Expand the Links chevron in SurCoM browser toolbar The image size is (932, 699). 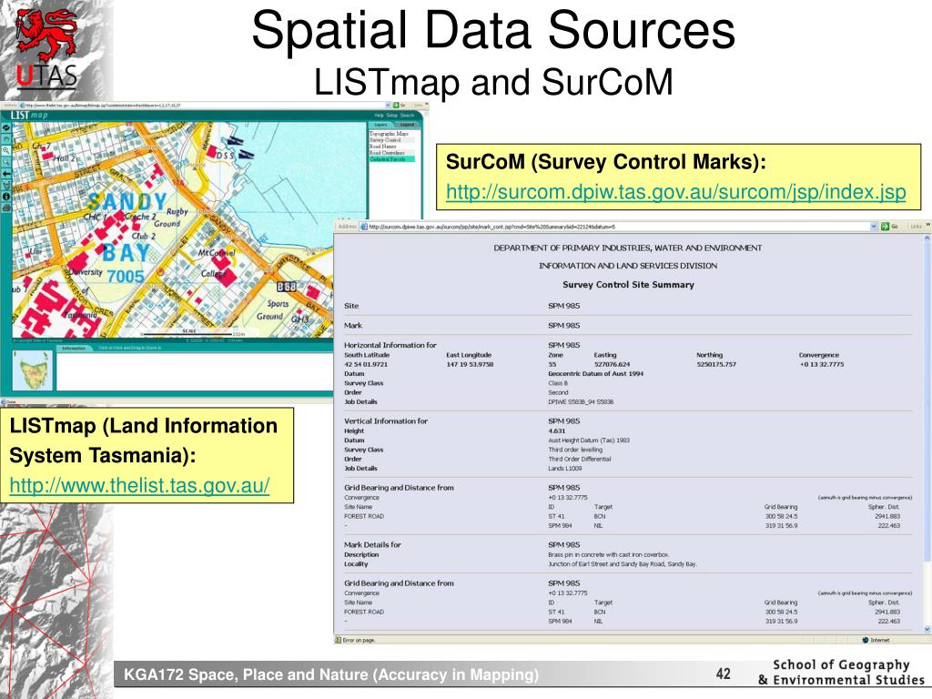pos(928,226)
